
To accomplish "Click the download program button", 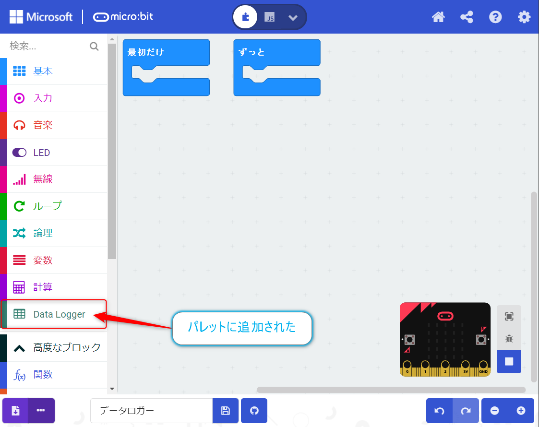I will [15, 411].
